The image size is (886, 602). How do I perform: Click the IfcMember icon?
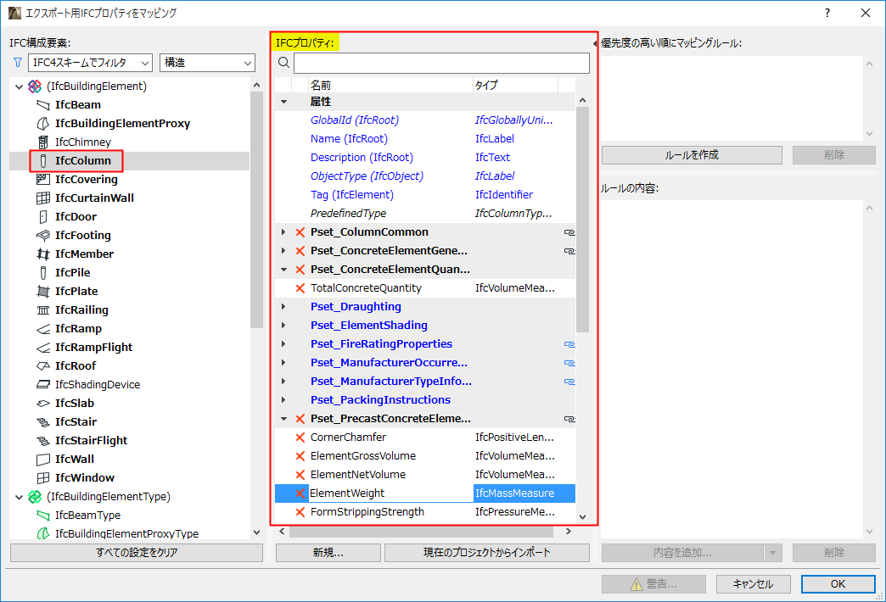[x=43, y=254]
